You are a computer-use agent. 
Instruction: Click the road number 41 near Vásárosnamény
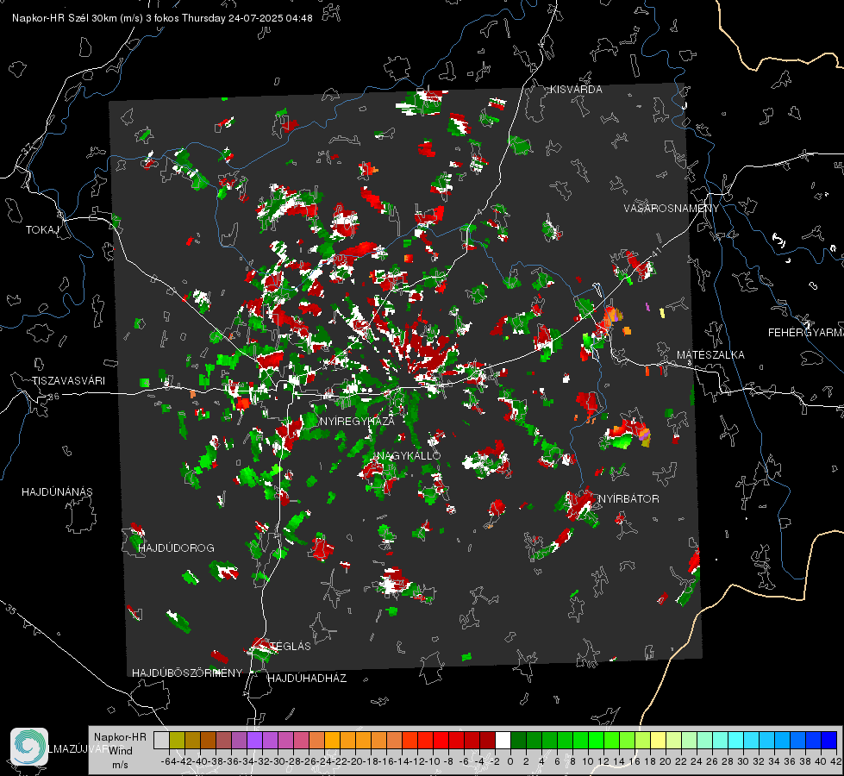click(656, 252)
